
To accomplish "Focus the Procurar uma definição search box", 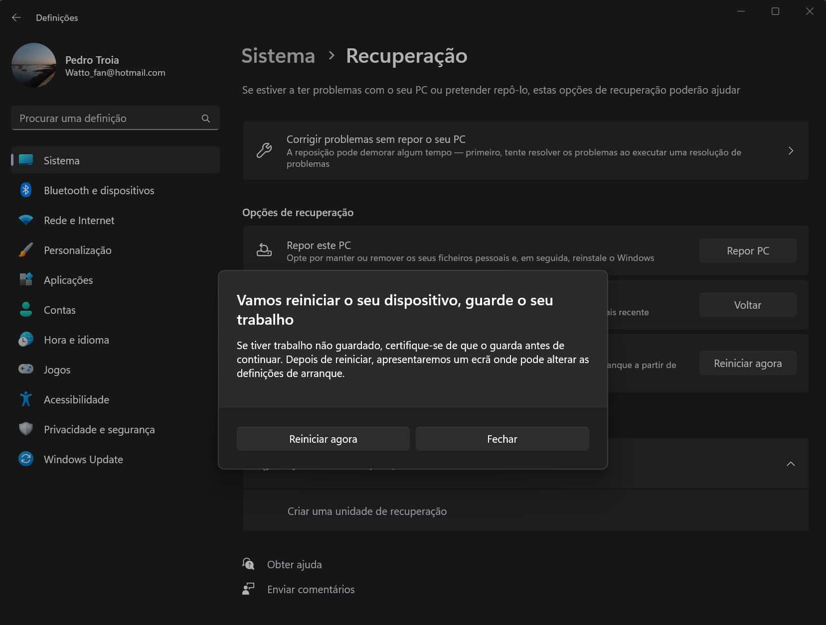I will [107, 119].
